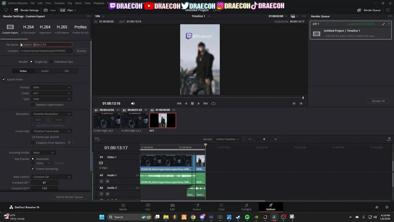The width and height of the screenshot is (394, 222).
Task: Open the Codec dropdown showing AV1
Action: click(51, 93)
